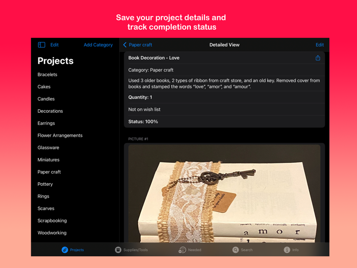Click the Book Decoration - Love title
Screen dimensions: 357x268
154,58
